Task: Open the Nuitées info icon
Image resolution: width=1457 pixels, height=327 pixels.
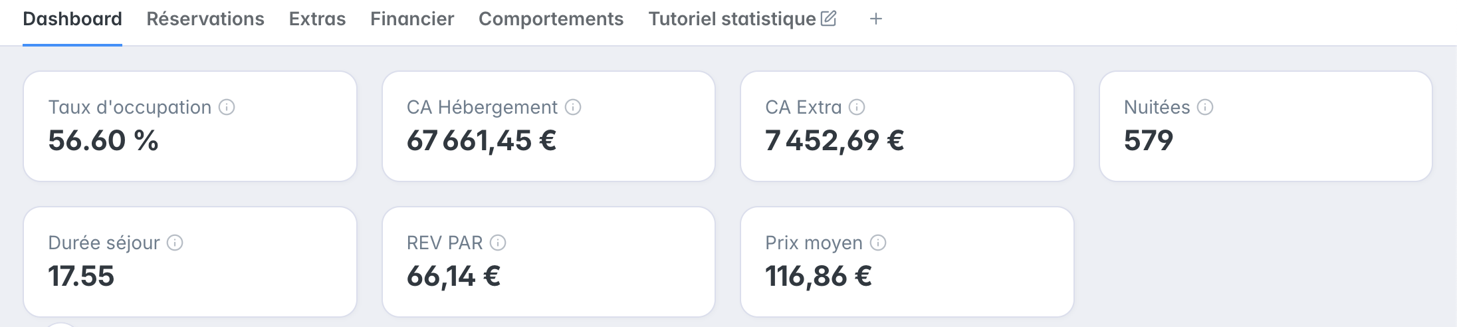Action: coord(1205,107)
